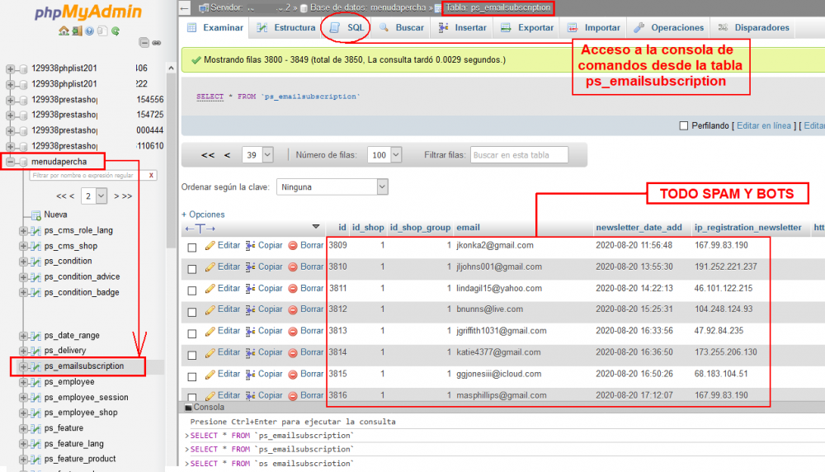Expand ps_cms_role_lang table node

(23, 230)
